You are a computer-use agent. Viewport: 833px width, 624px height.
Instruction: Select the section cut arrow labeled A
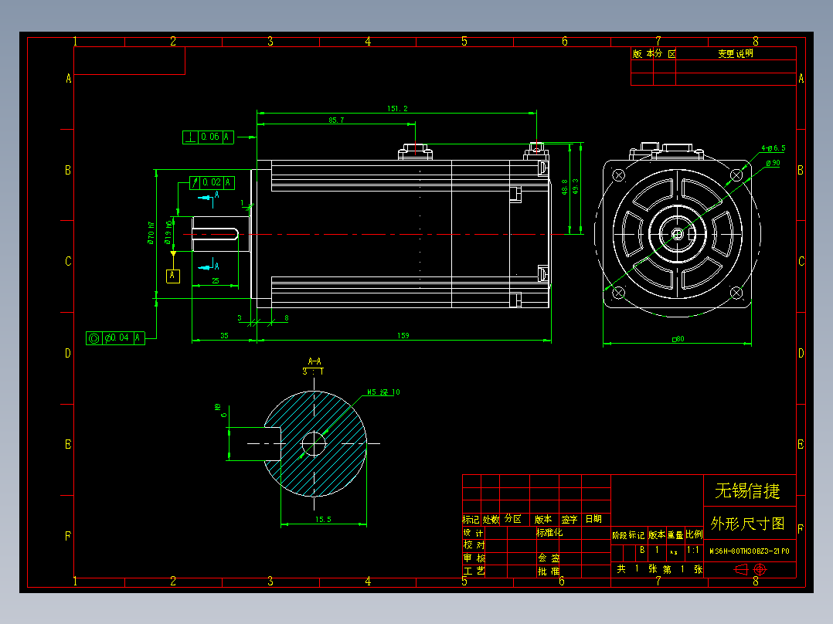[x=206, y=198]
